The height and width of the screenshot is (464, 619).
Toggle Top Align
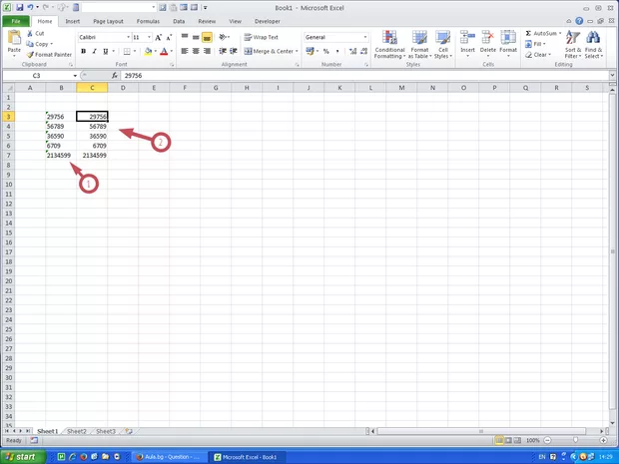pyautogui.click(x=185, y=37)
